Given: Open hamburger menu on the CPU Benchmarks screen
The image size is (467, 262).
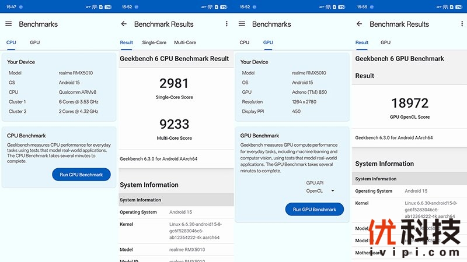Looking at the screenshot, I should tap(8, 24).
